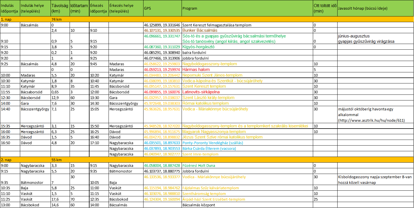This screenshot has width=414, height=208.
Task: Select the "74 km" day total cell
Action: click(x=57, y=20)
